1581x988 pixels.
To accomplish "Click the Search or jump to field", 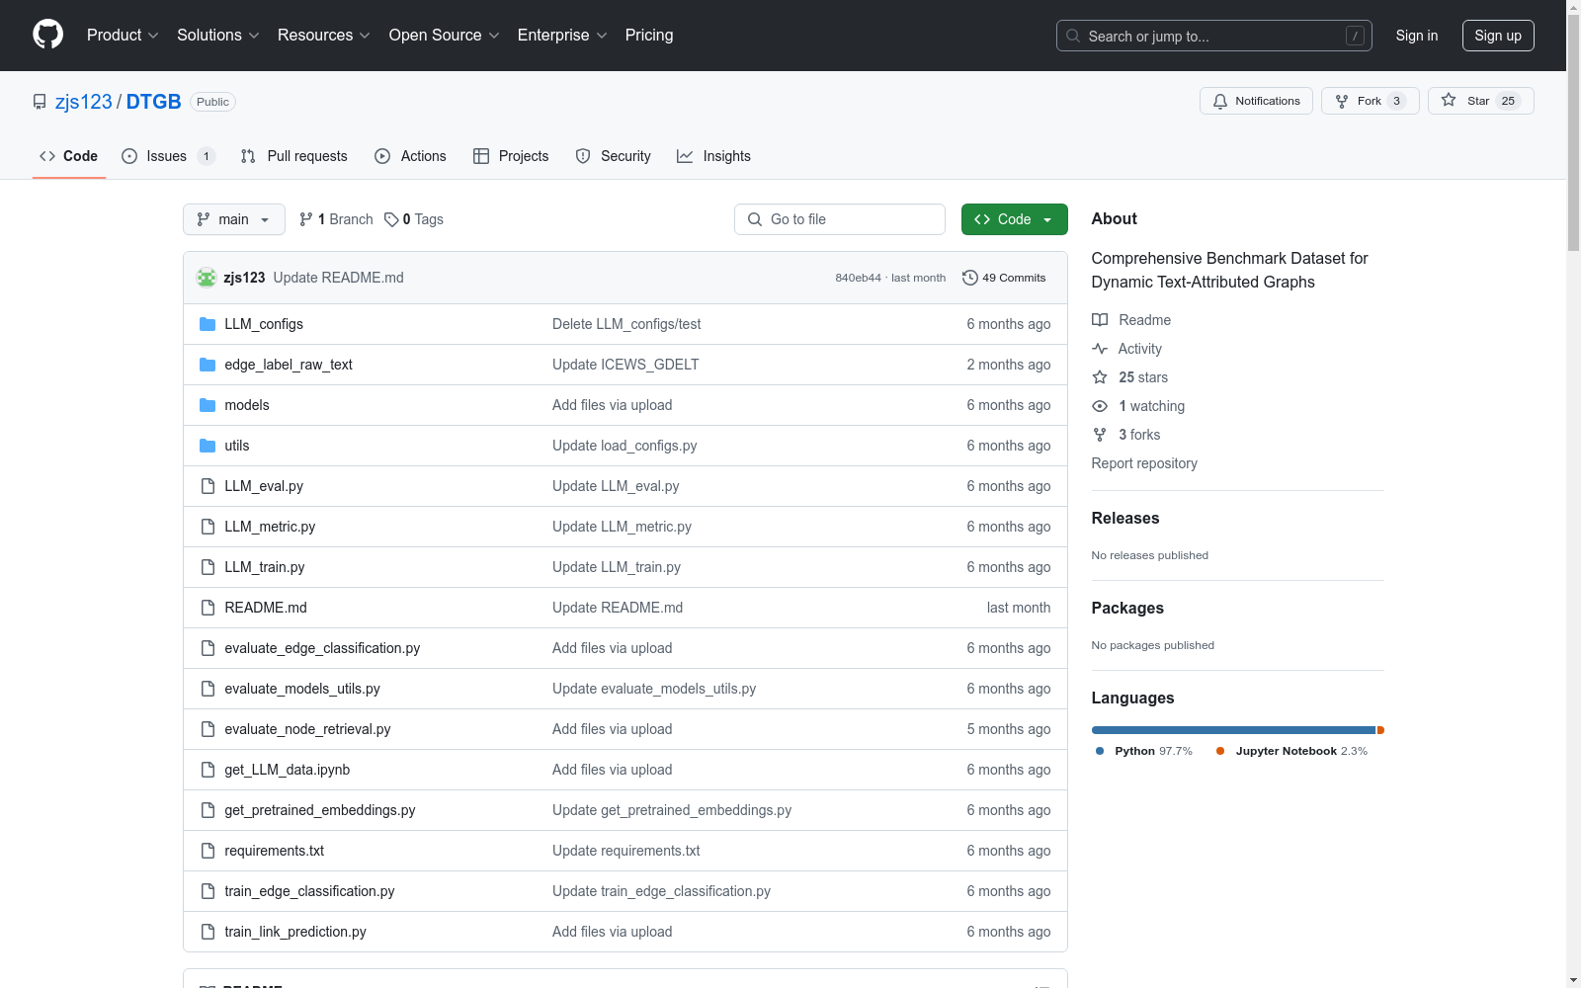I will pos(1214,36).
